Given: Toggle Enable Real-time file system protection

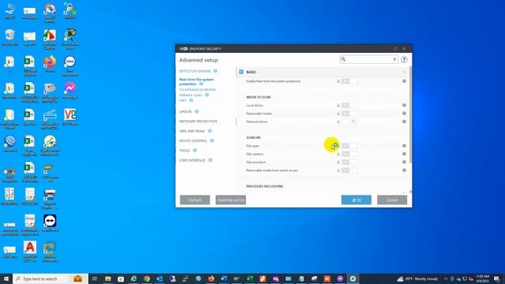Looking at the screenshot, I should (x=349, y=81).
